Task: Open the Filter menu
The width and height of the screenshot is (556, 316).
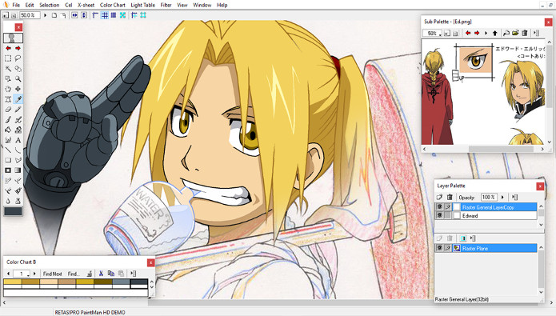Action: point(166,5)
